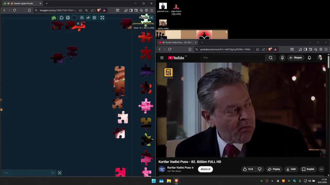The image size is (330, 185).
Task: Open the Tanggle leaf logo menu
Action: tap(54, 18)
